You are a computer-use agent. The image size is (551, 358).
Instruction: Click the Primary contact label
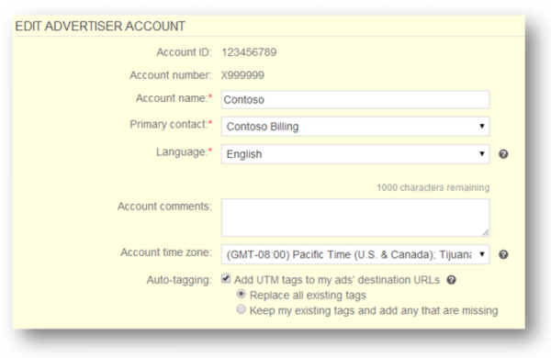click(x=171, y=124)
